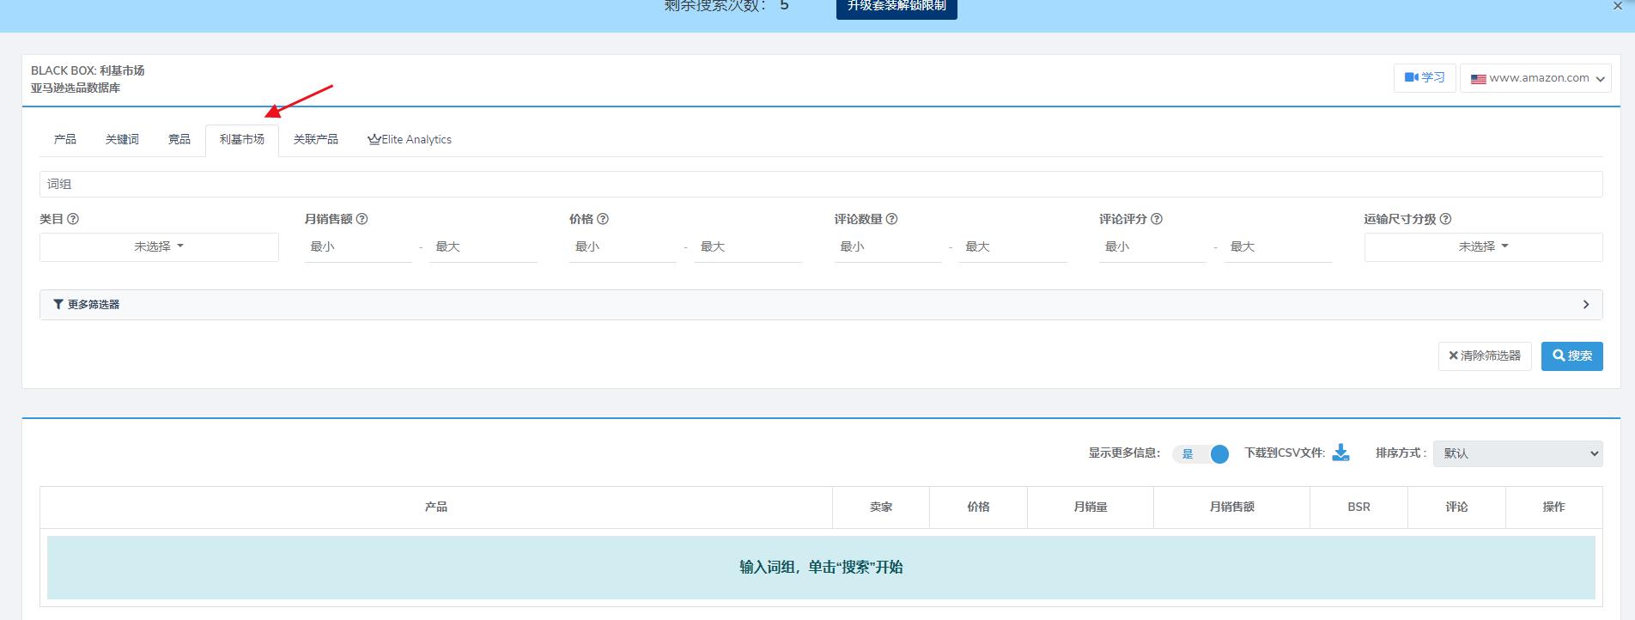Click the 输入词组，单击“搜索”开始 message

pyautogui.click(x=821, y=568)
